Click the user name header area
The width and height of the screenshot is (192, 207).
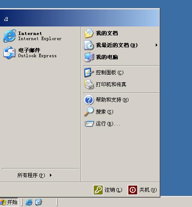coord(80,18)
